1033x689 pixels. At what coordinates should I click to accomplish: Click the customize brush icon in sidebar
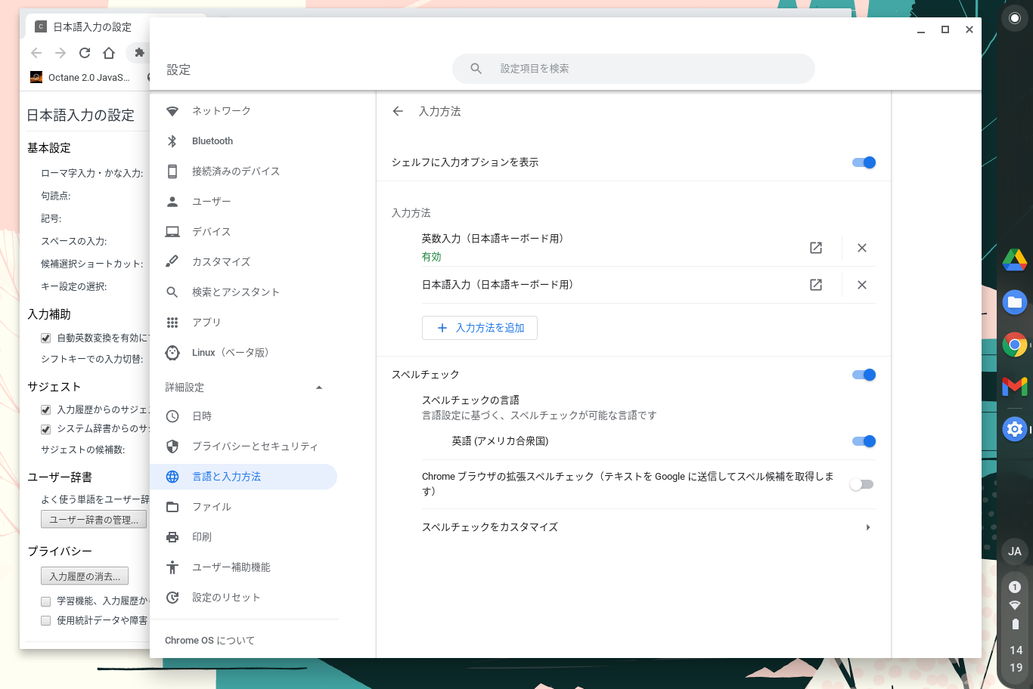pyautogui.click(x=172, y=261)
